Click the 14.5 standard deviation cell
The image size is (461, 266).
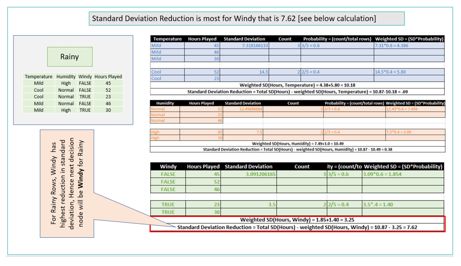coord(245,72)
